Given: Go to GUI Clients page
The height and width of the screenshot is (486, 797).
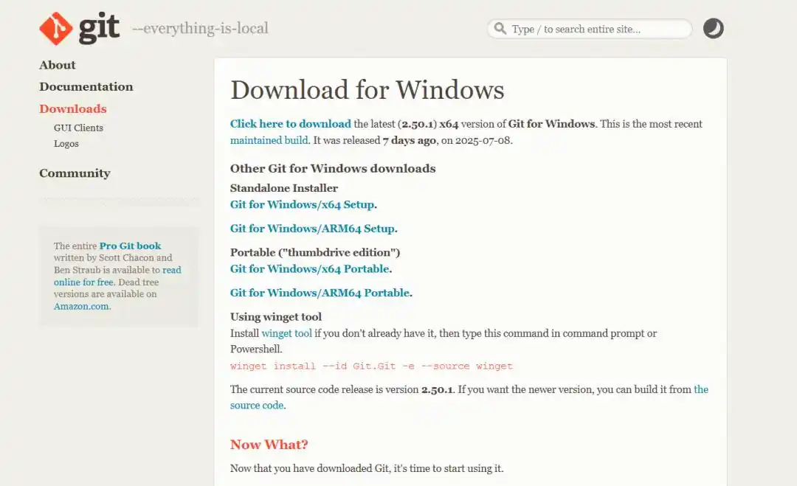Looking at the screenshot, I should (x=78, y=128).
